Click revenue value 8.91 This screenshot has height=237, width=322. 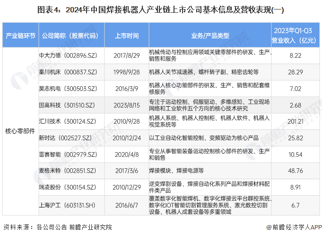296,187
